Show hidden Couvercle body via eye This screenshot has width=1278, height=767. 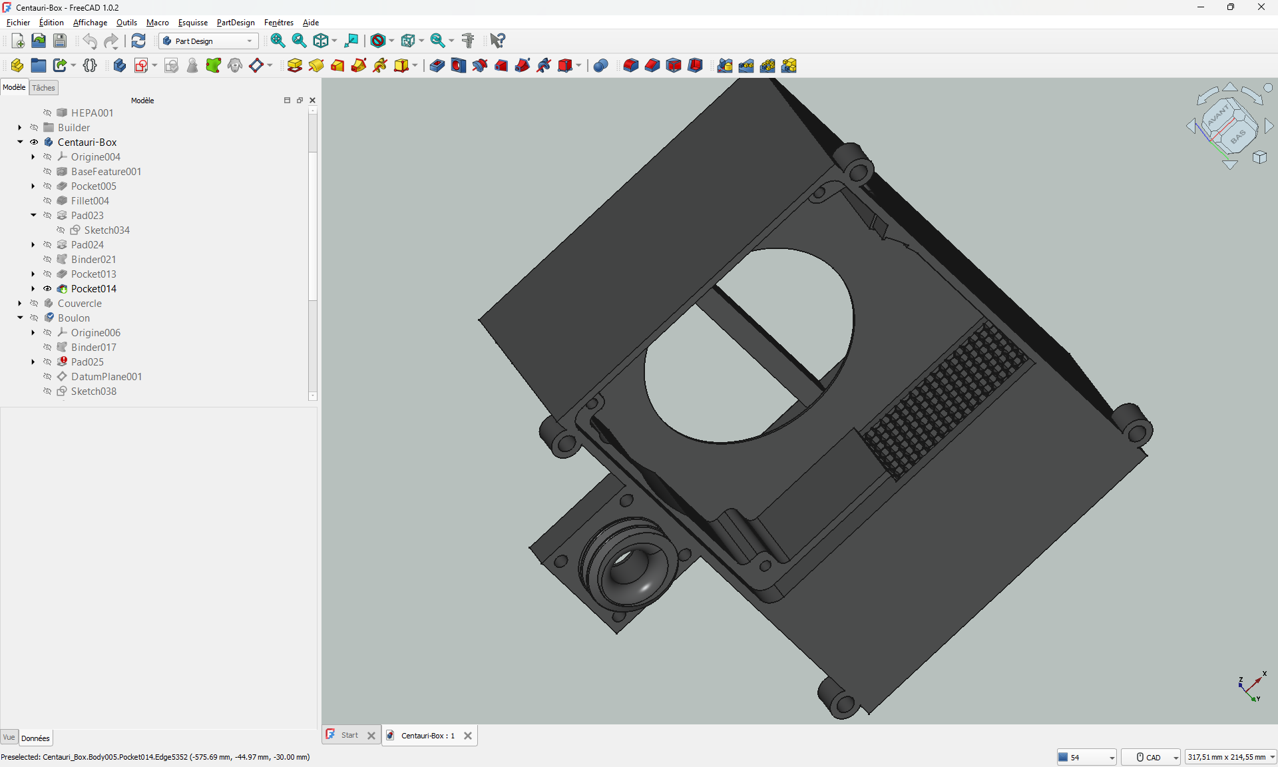pos(34,304)
